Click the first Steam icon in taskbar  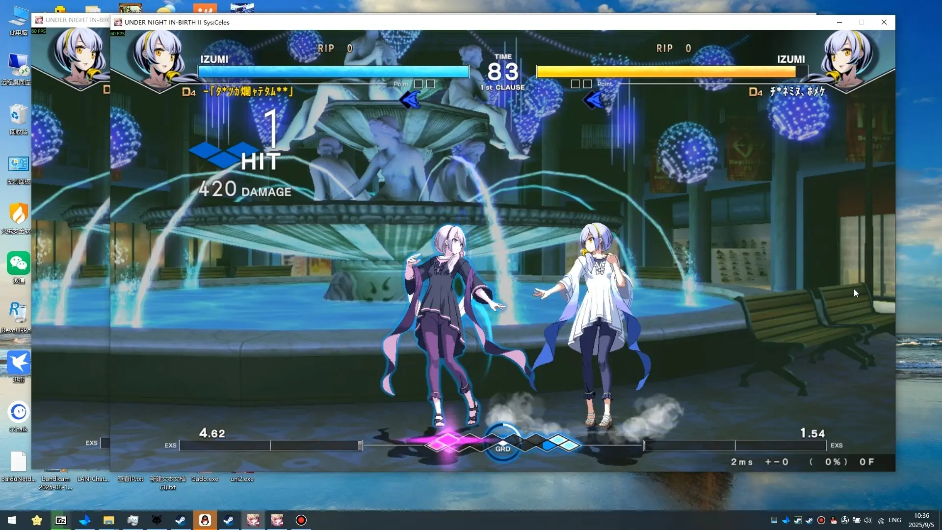click(181, 520)
